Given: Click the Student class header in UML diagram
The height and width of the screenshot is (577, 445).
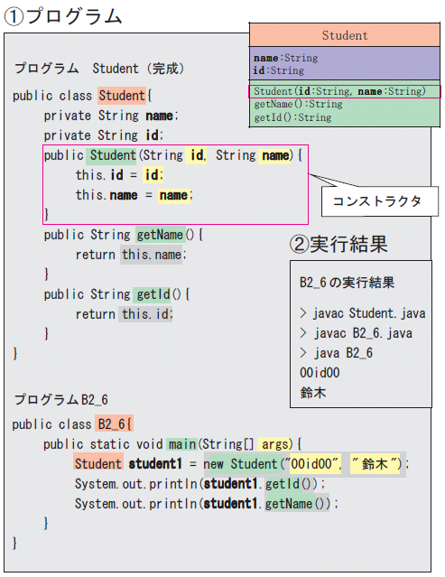Looking at the screenshot, I should pyautogui.click(x=345, y=35).
